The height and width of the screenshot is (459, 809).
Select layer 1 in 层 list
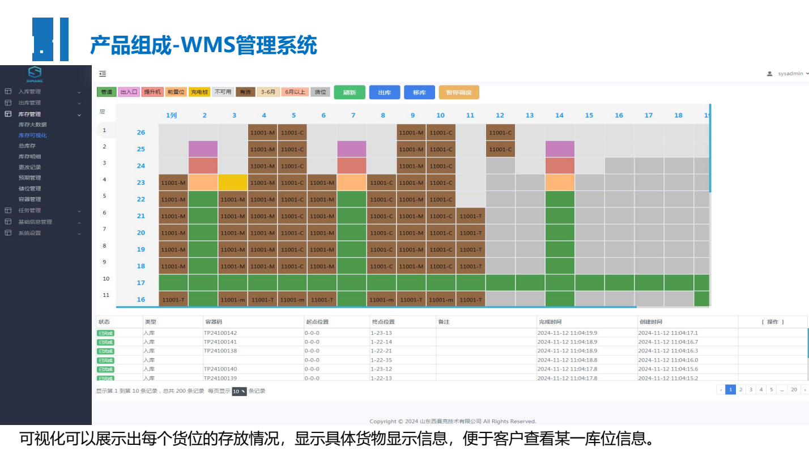click(x=105, y=130)
